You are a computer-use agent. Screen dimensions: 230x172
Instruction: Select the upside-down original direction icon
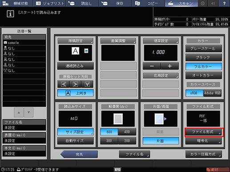point(87,84)
